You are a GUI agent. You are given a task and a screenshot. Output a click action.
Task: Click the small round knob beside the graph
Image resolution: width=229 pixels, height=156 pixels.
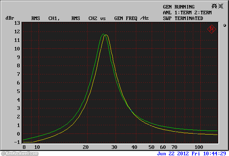point(225,26)
